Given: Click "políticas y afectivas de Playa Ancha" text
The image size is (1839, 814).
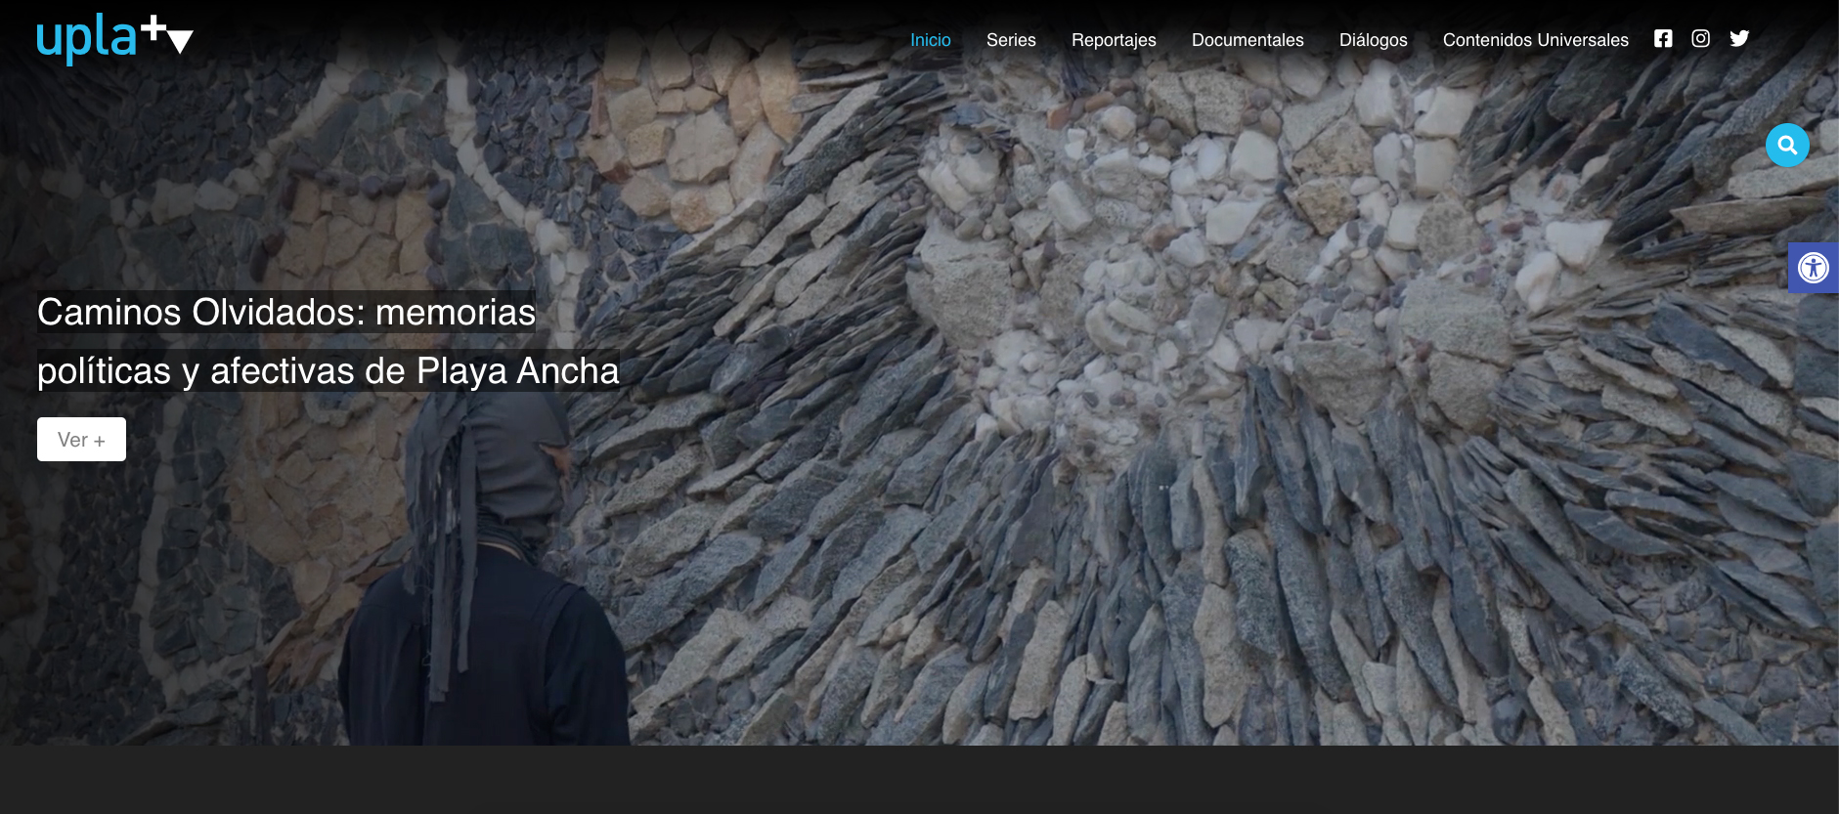Looking at the screenshot, I should click(328, 371).
